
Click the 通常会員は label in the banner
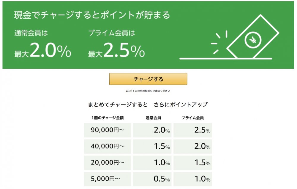[x=31, y=33]
